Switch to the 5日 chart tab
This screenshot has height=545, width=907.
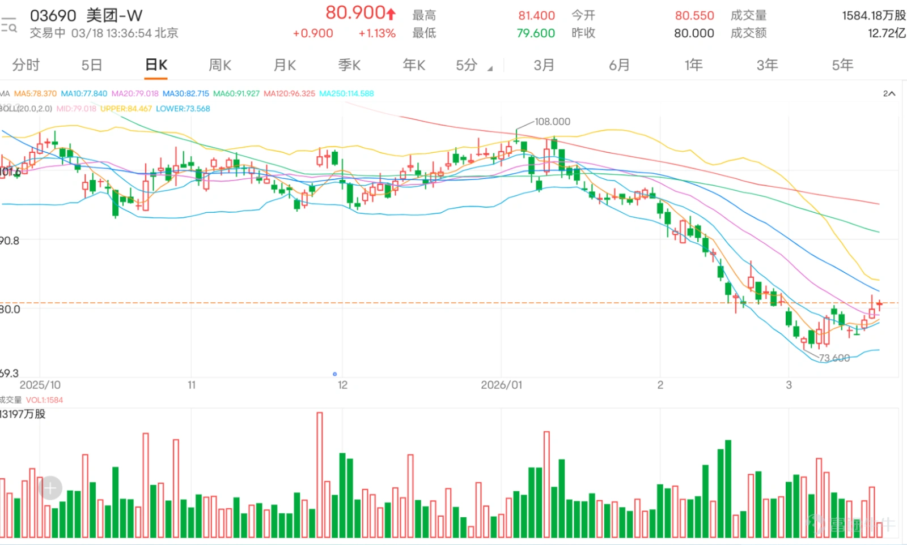pos(92,65)
